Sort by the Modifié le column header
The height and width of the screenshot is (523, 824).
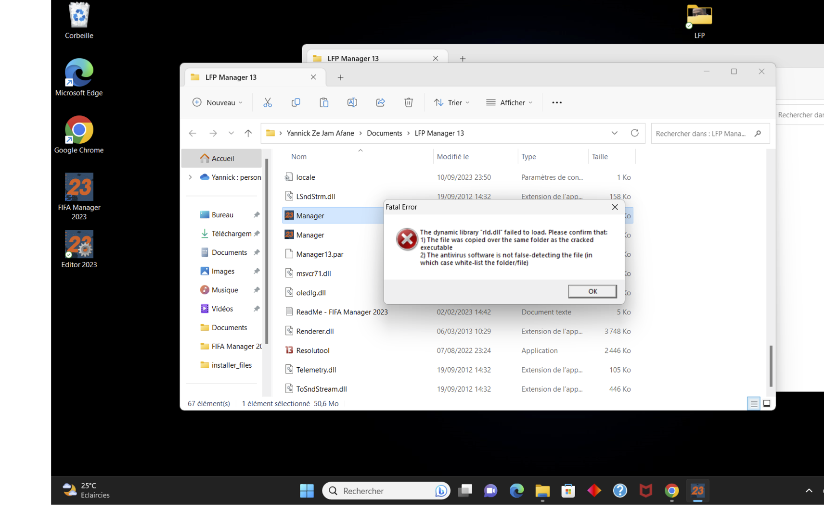click(x=452, y=157)
